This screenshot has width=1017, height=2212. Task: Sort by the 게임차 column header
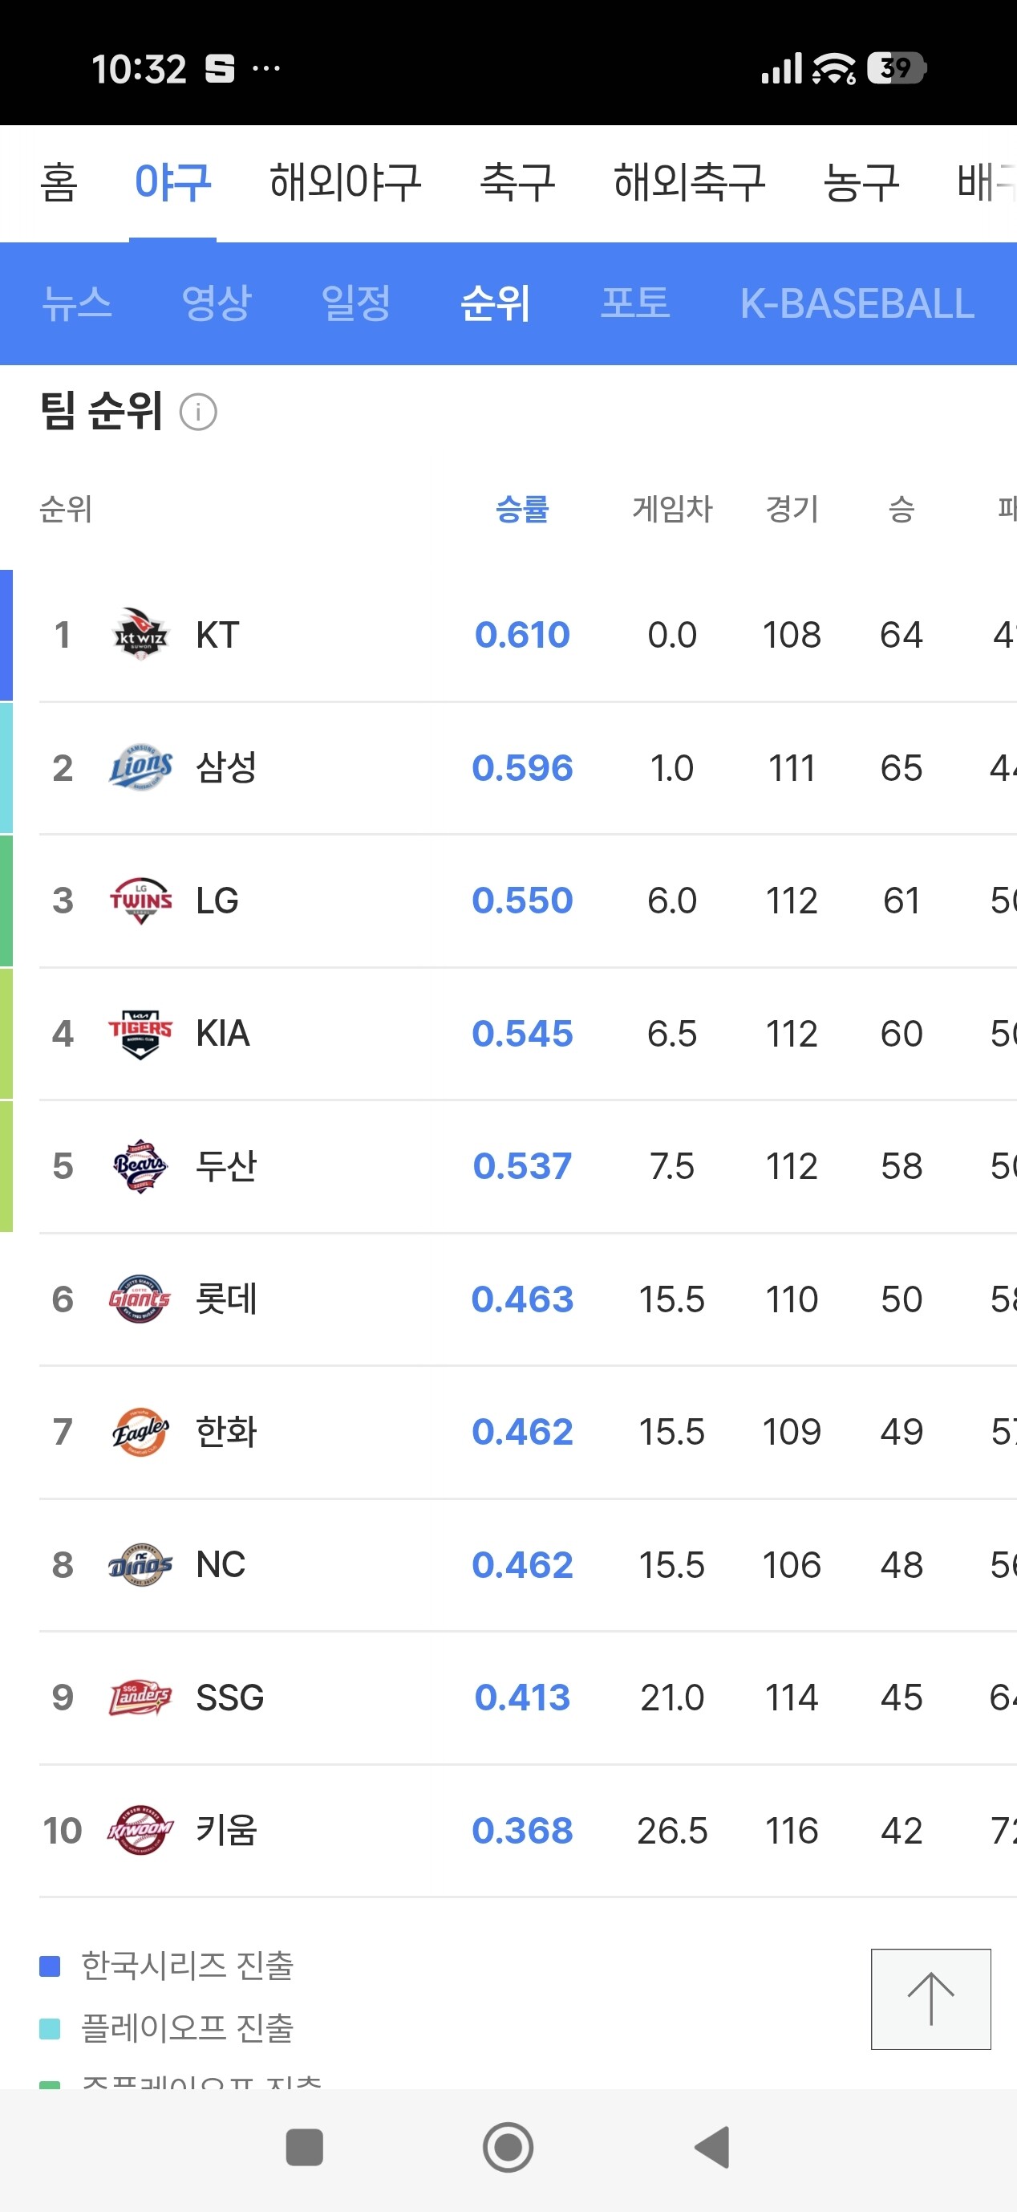coord(673,509)
